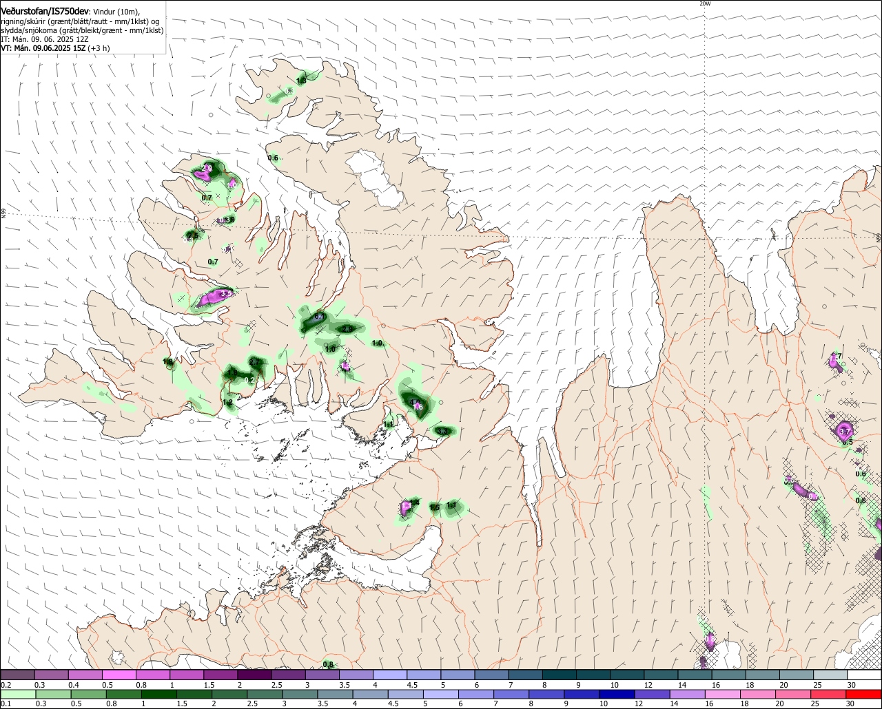The width and height of the screenshot is (882, 709).
Task: Click the rigning/skúrir legend description line
Action: coord(81,21)
